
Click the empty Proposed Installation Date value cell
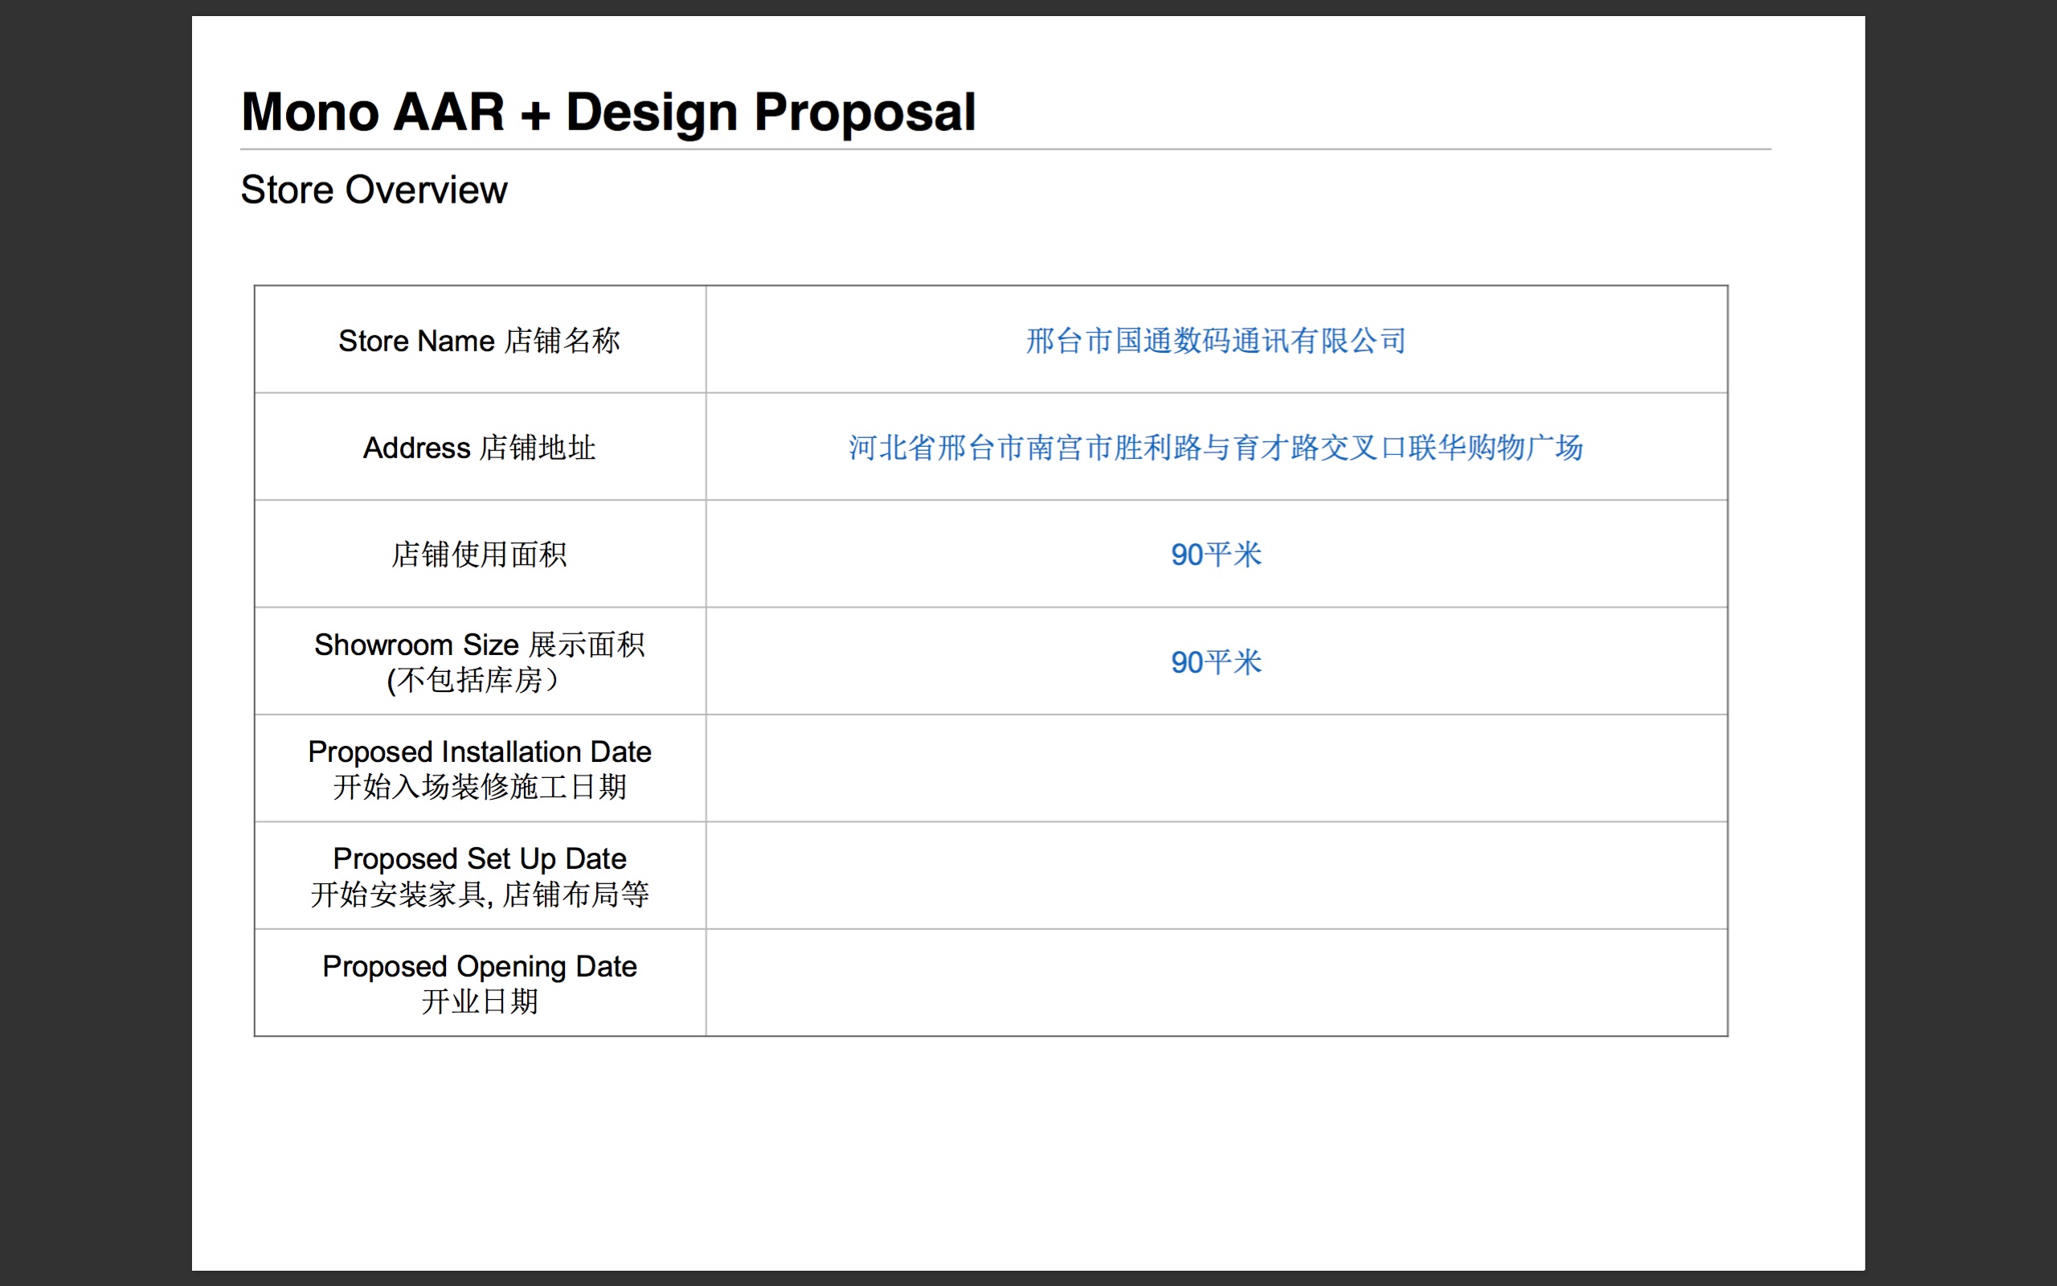pyautogui.click(x=1216, y=769)
